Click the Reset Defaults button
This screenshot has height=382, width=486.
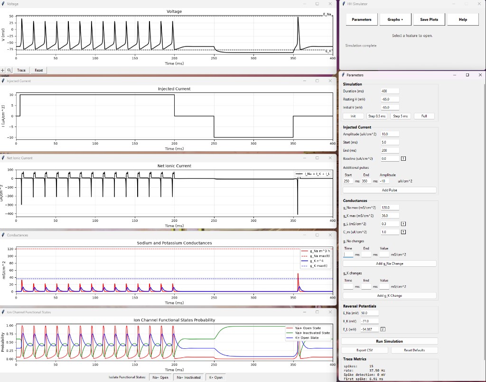click(414, 350)
